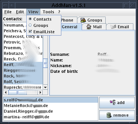This screenshot has height=124, width=138.
Task: Maximize the AddMan window
Action: [x=126, y=5]
